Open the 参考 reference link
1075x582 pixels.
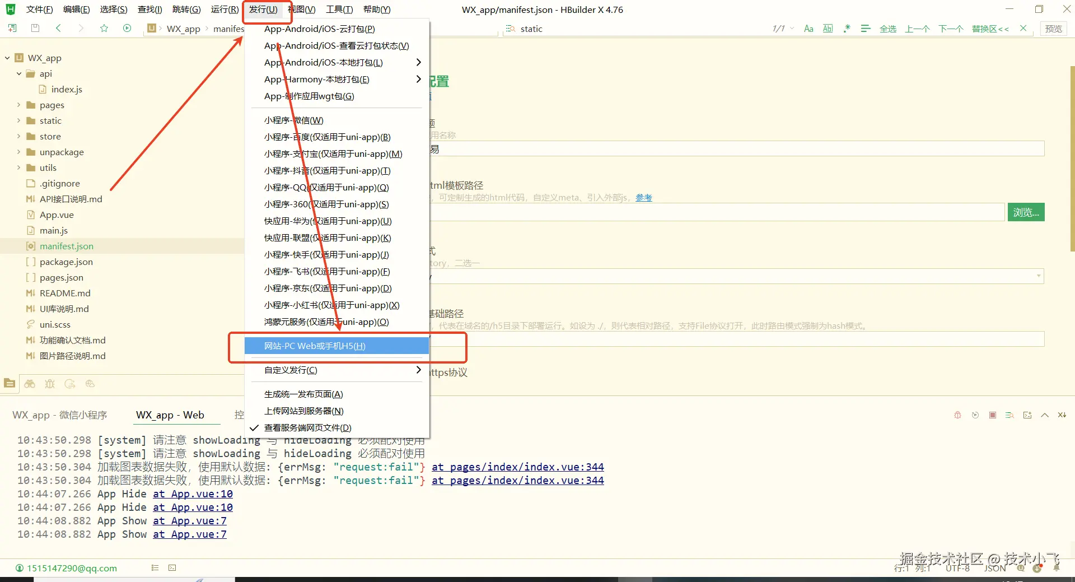click(x=644, y=198)
